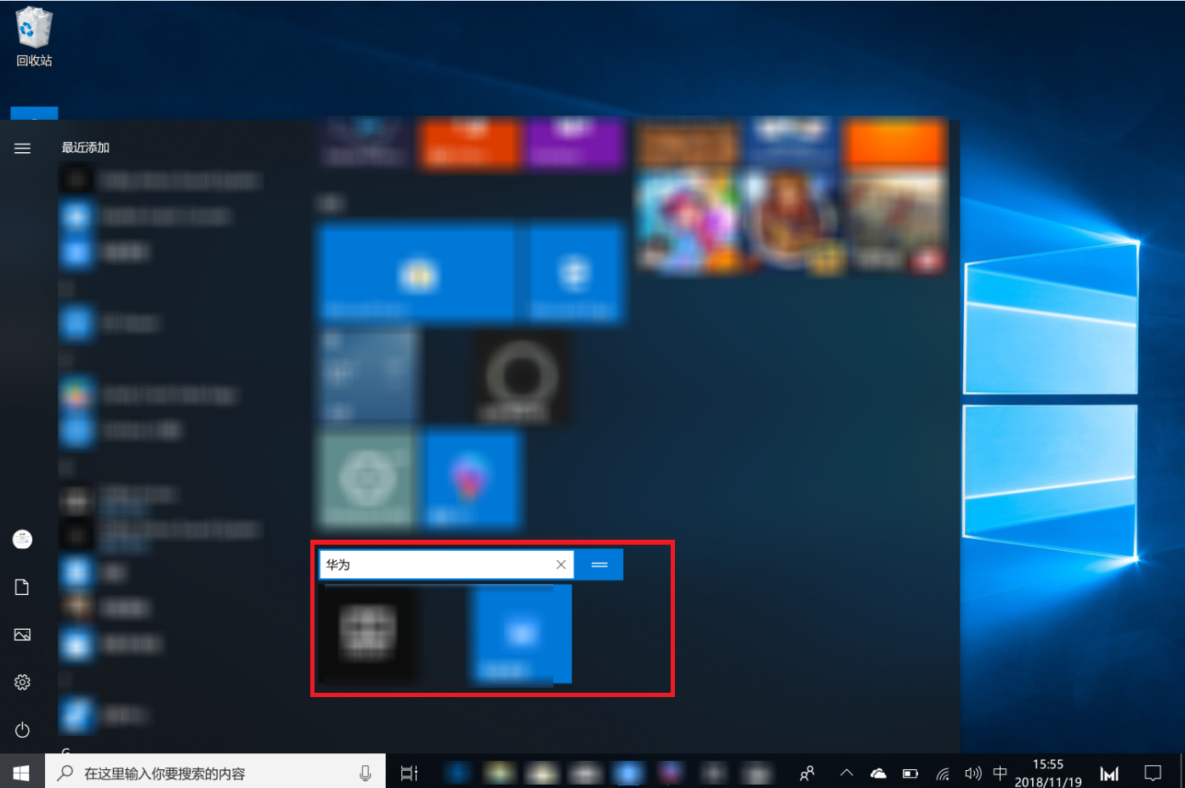Open the OneDrive cloud tray icon
Image resolution: width=1185 pixels, height=788 pixels.
(x=878, y=773)
